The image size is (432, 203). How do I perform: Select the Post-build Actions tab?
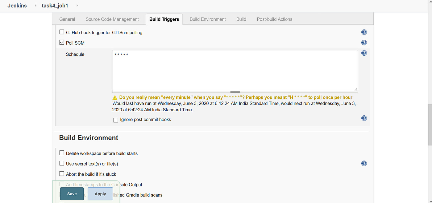(x=274, y=19)
